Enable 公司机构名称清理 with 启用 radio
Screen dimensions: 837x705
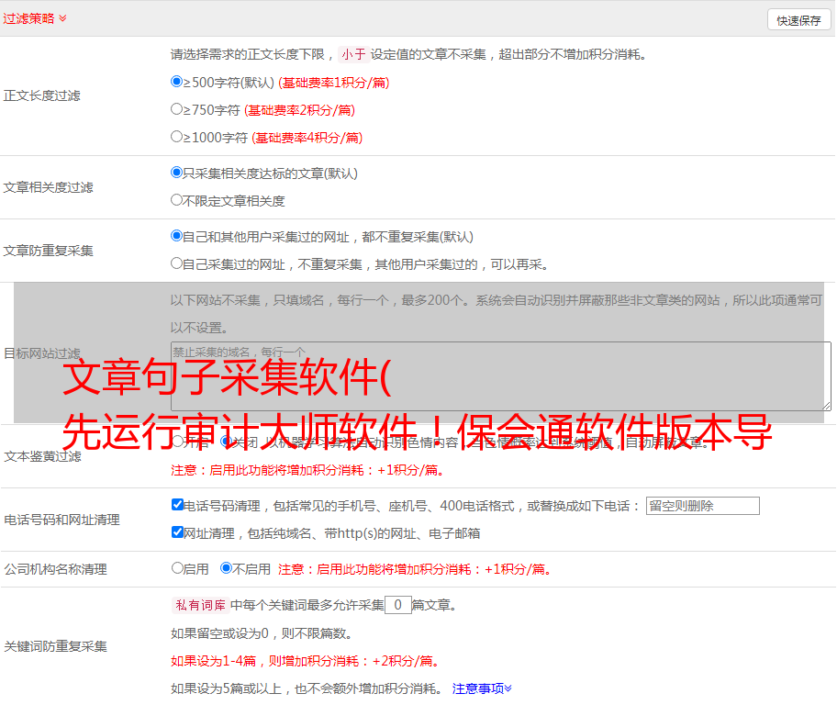tap(178, 568)
